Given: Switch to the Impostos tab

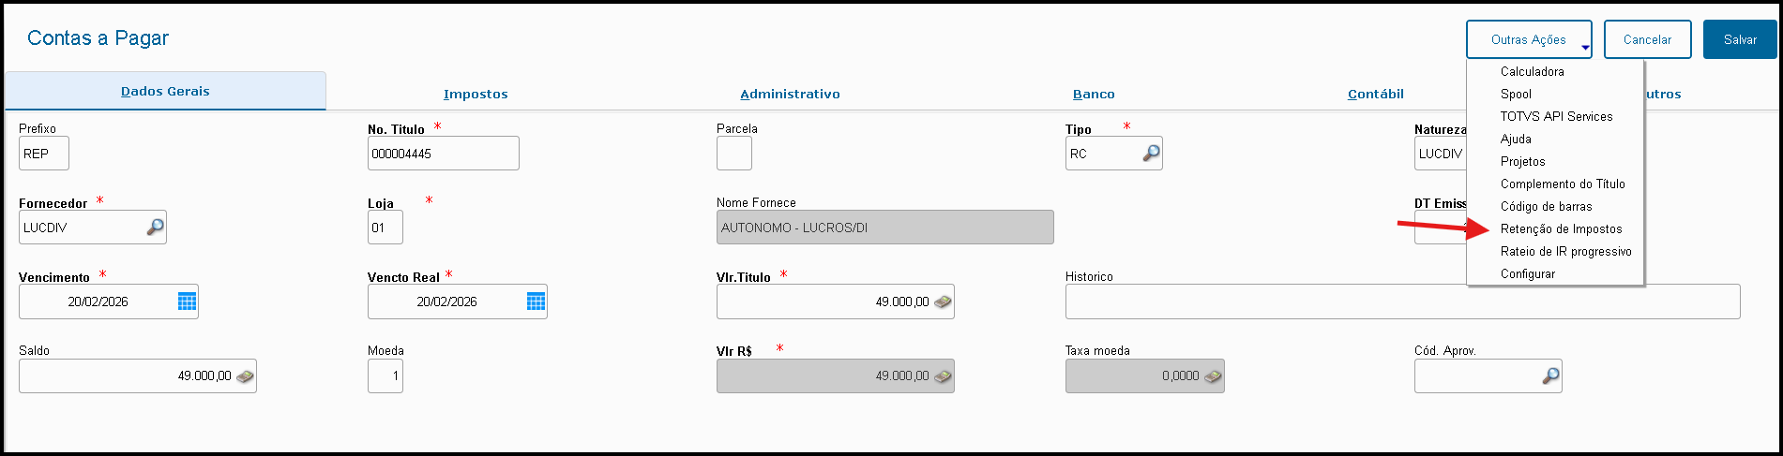Looking at the screenshot, I should point(476,95).
